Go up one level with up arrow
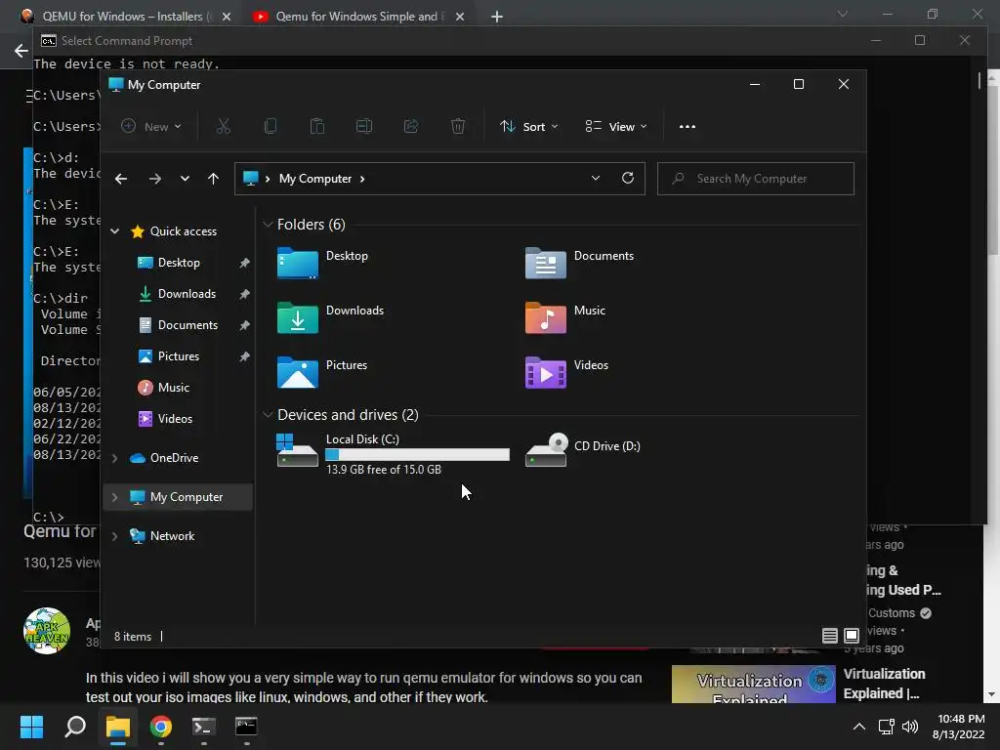The width and height of the screenshot is (1000, 750). [213, 179]
